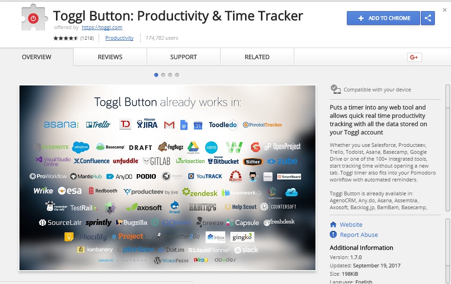Click the star rating icons
The height and width of the screenshot is (284, 451).
[x=66, y=38]
